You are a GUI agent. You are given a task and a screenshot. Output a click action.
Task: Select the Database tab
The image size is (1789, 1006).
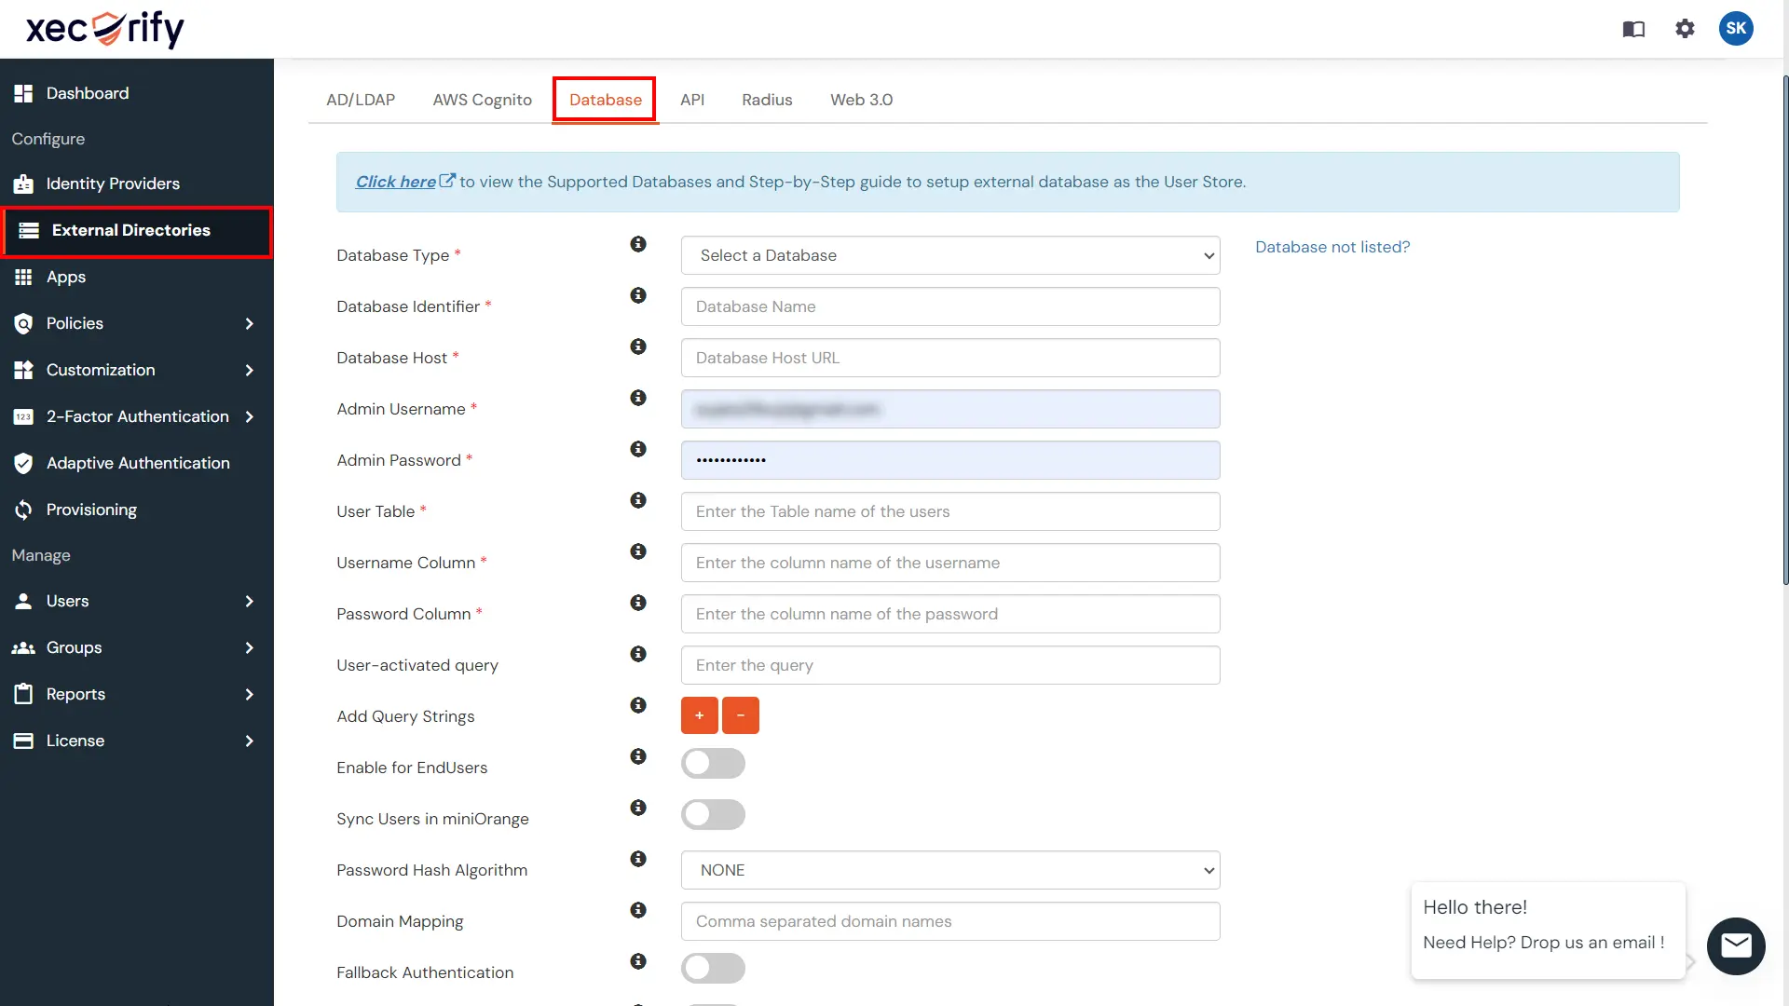click(606, 100)
